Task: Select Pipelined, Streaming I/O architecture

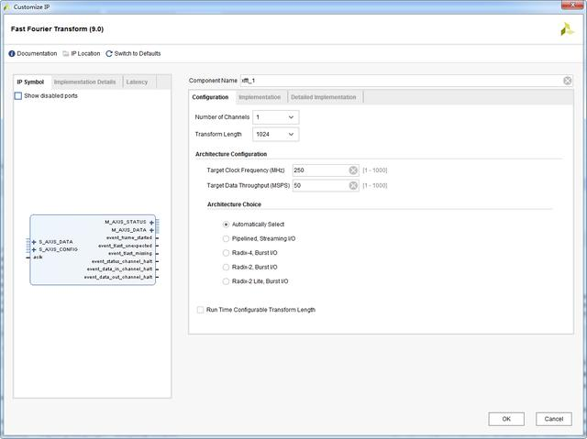Action: (x=226, y=238)
